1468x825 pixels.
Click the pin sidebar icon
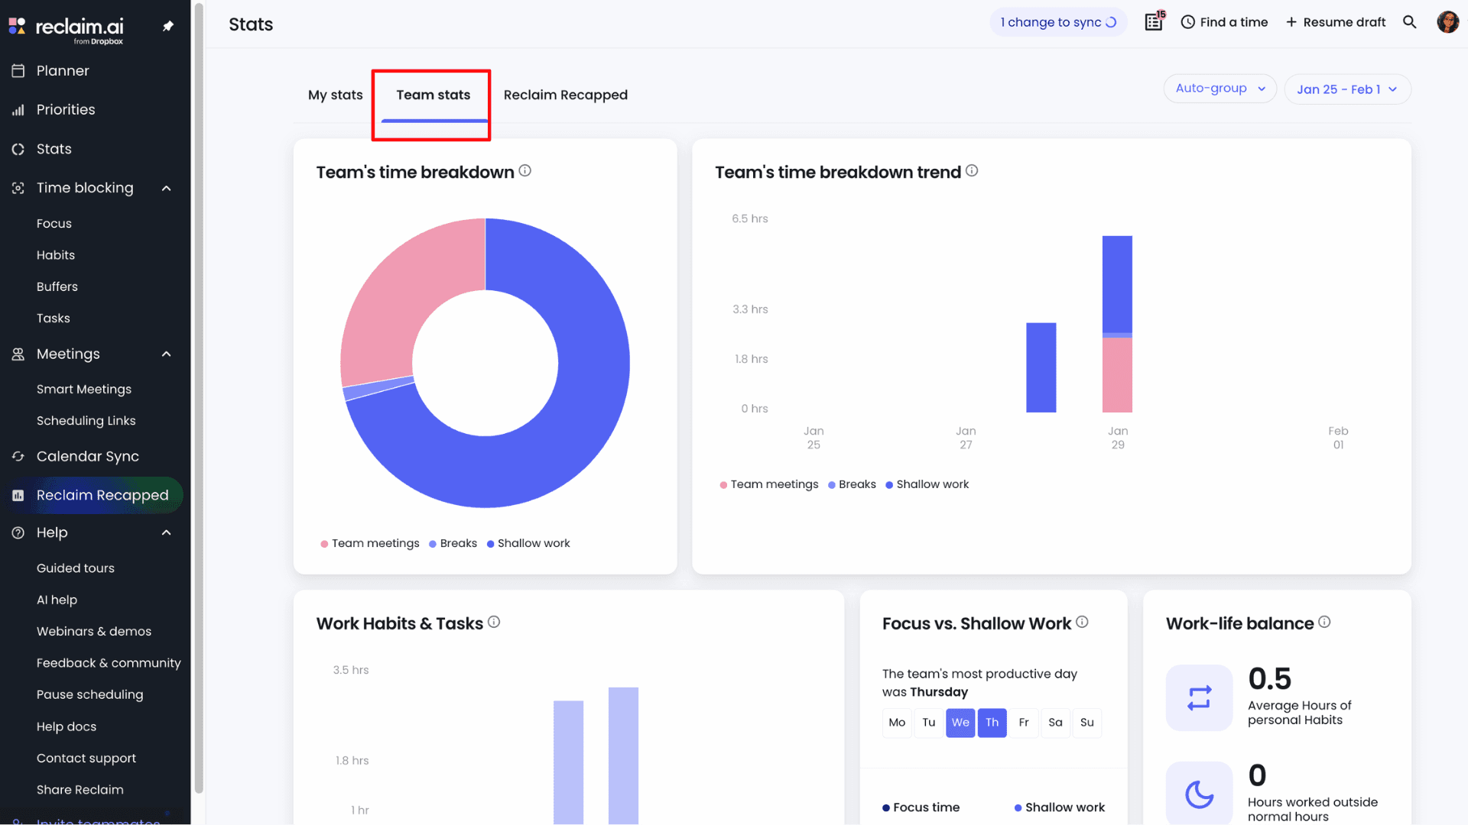pos(168,26)
